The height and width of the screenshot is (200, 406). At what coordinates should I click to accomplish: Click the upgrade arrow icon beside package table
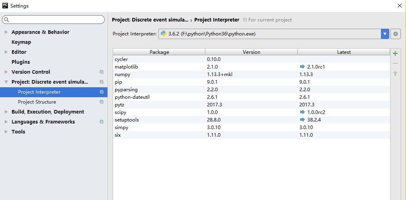coord(395,74)
